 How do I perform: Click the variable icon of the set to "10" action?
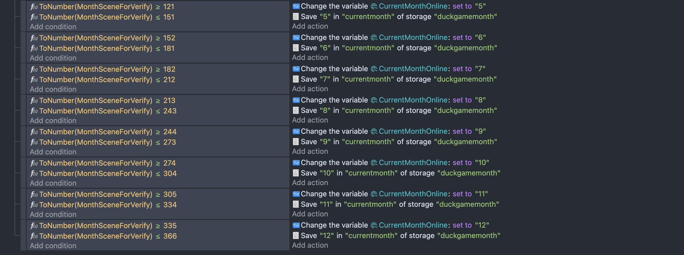tap(296, 163)
